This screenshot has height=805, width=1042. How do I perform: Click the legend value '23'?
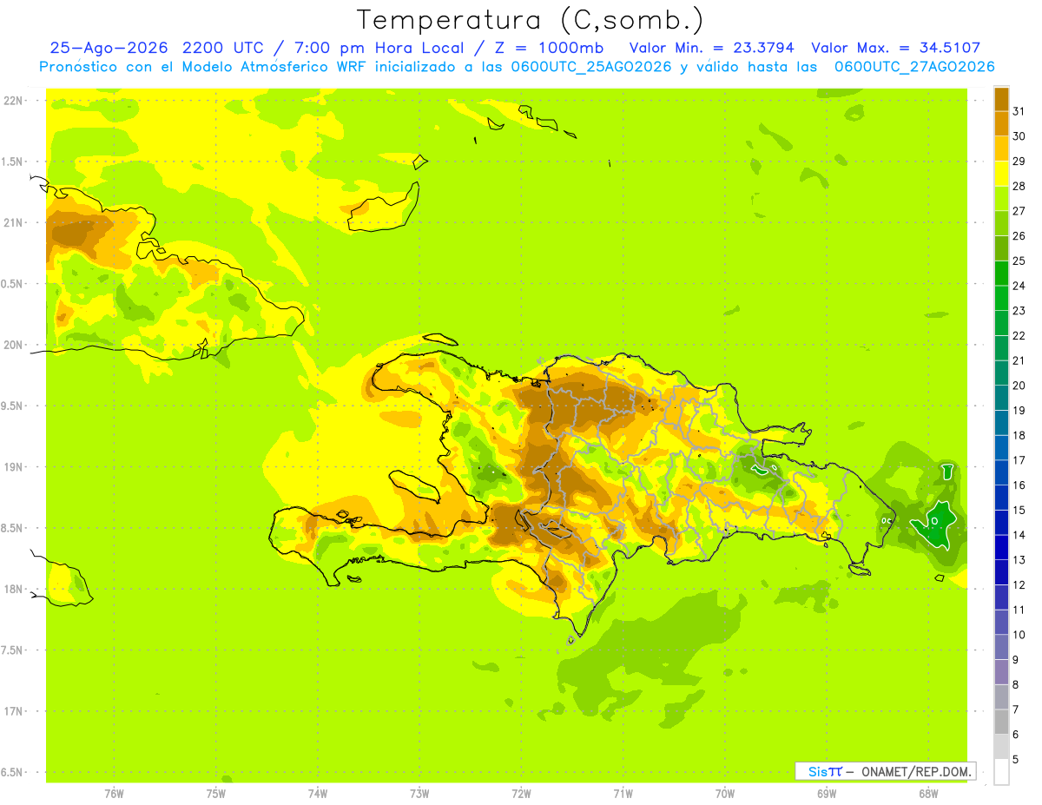1019,311
